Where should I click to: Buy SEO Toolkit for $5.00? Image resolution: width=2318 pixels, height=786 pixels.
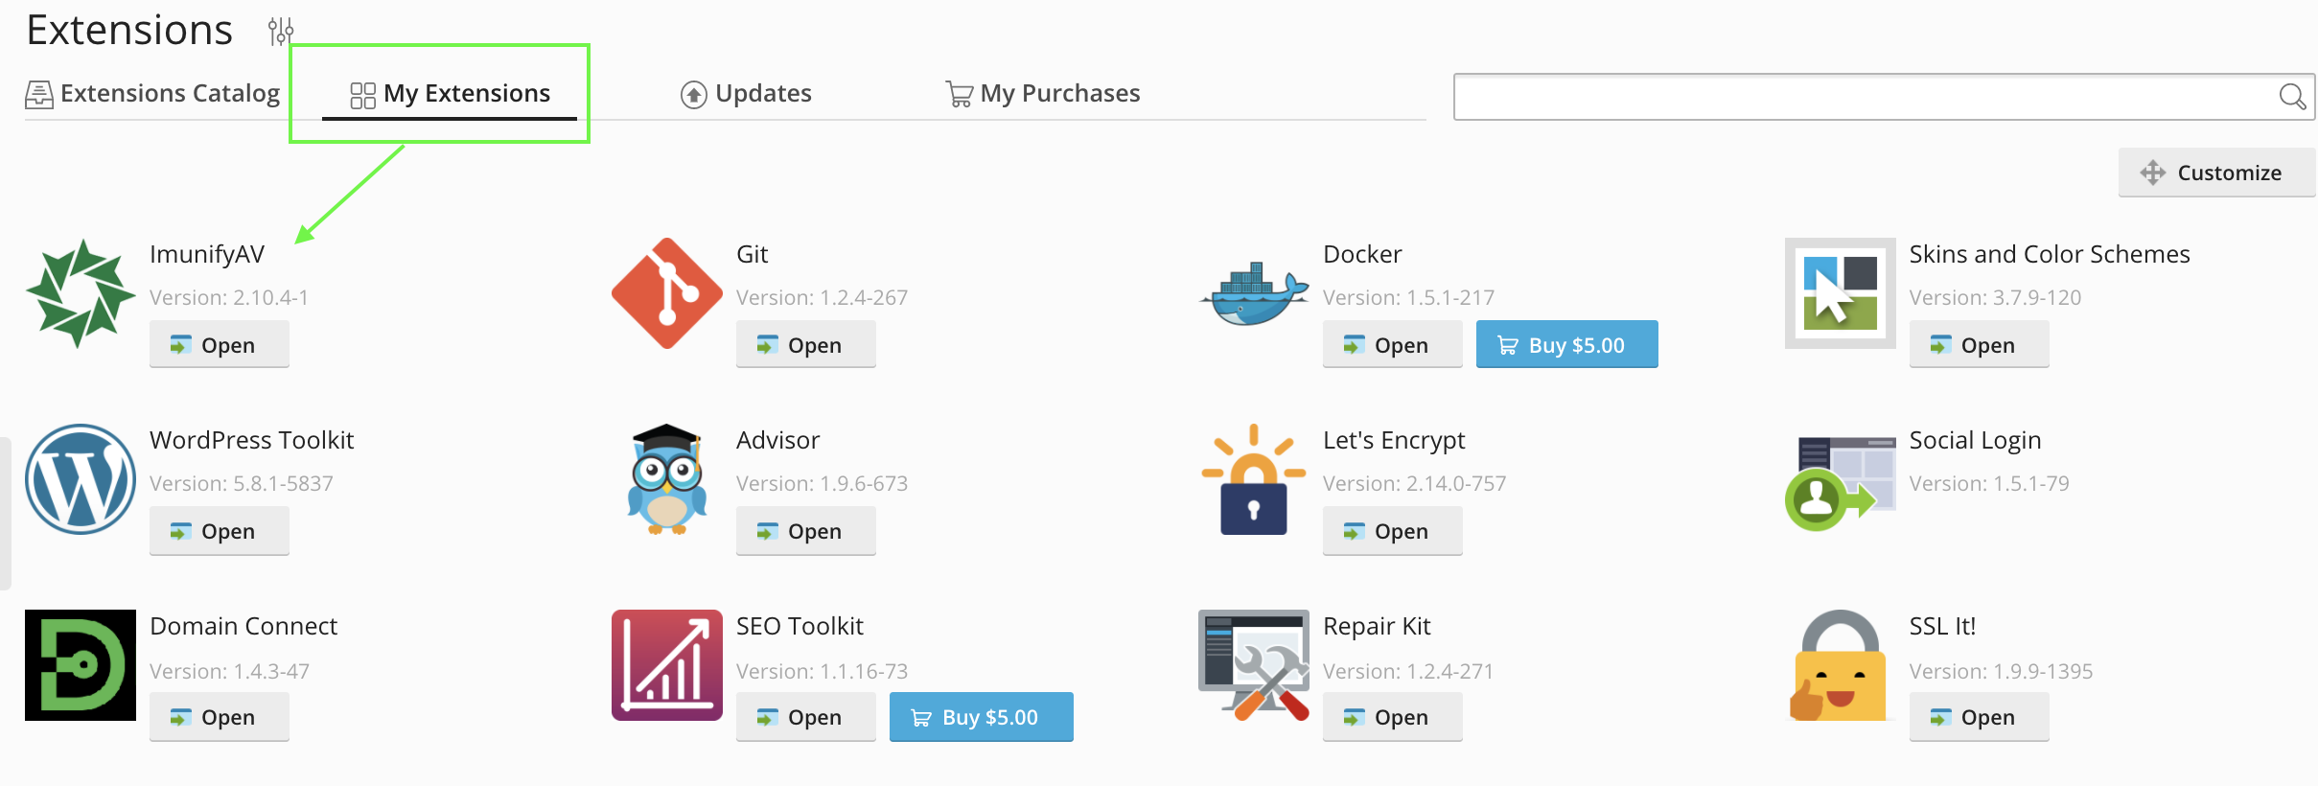[982, 716]
